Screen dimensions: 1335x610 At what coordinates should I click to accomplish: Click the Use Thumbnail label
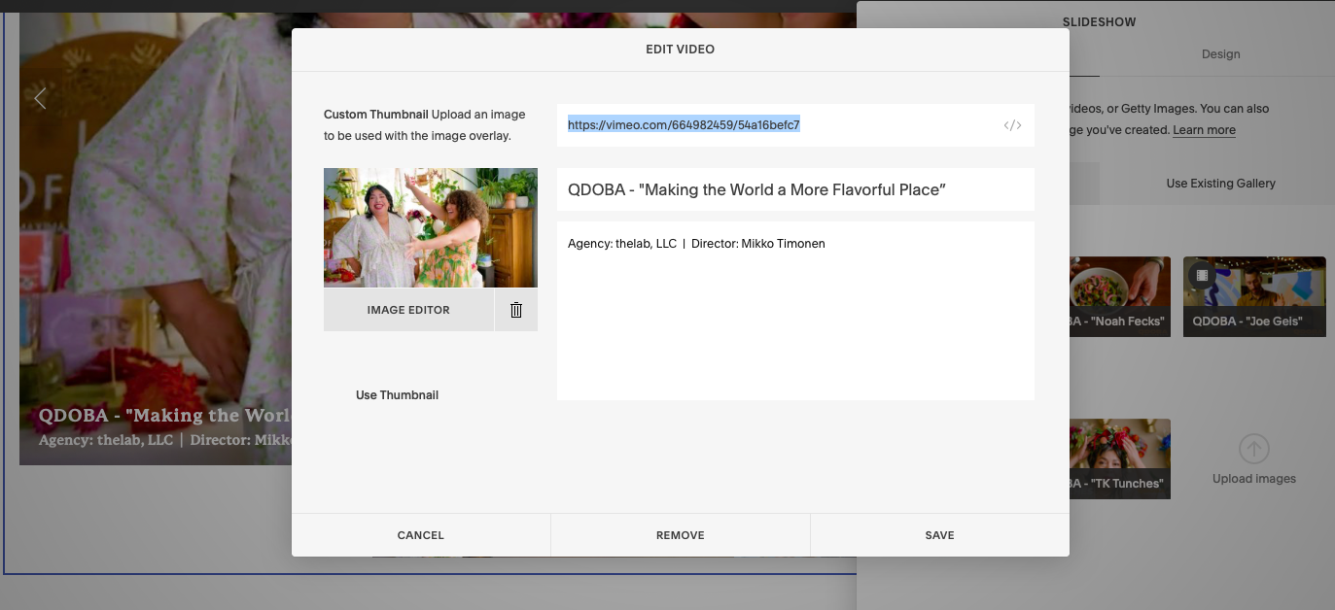point(397,395)
